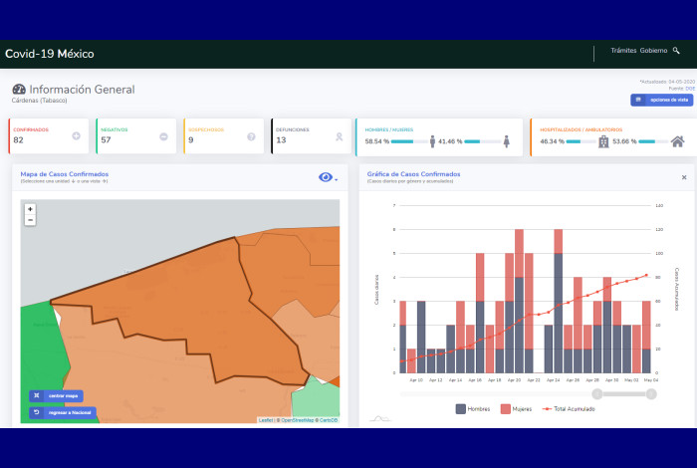697x468 pixels.
Task: Open the Gobierno menu item
Action: pos(653,50)
